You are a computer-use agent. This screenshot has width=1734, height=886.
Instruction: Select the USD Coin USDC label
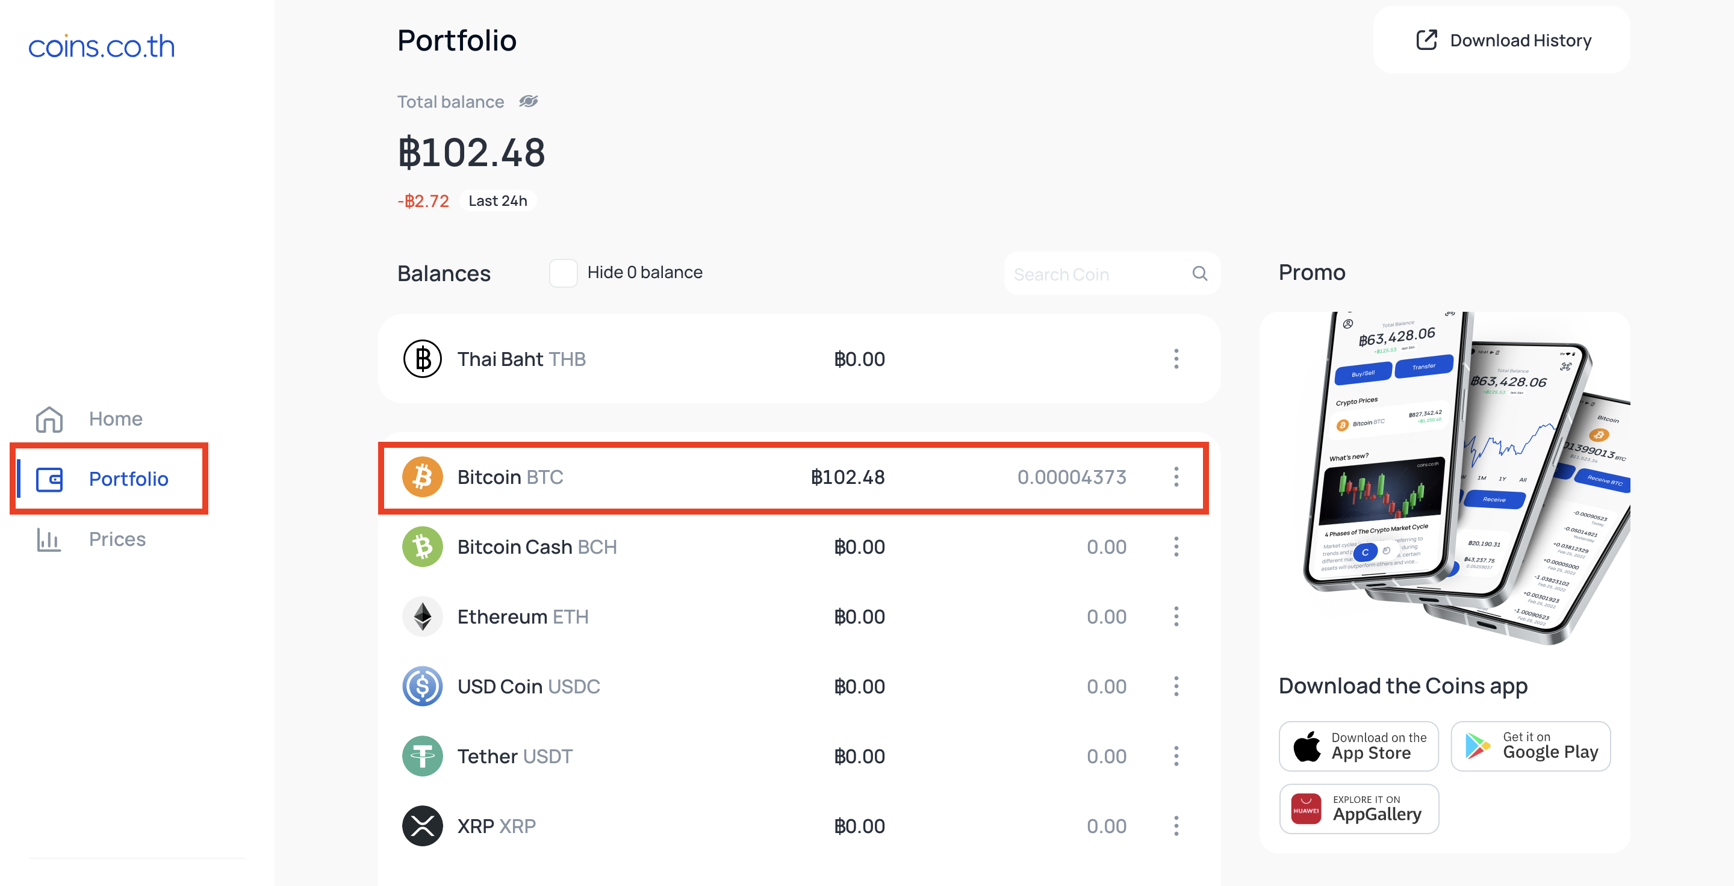(529, 687)
